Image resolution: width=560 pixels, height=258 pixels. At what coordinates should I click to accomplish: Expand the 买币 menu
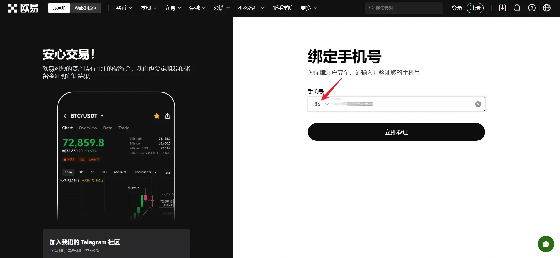[124, 8]
